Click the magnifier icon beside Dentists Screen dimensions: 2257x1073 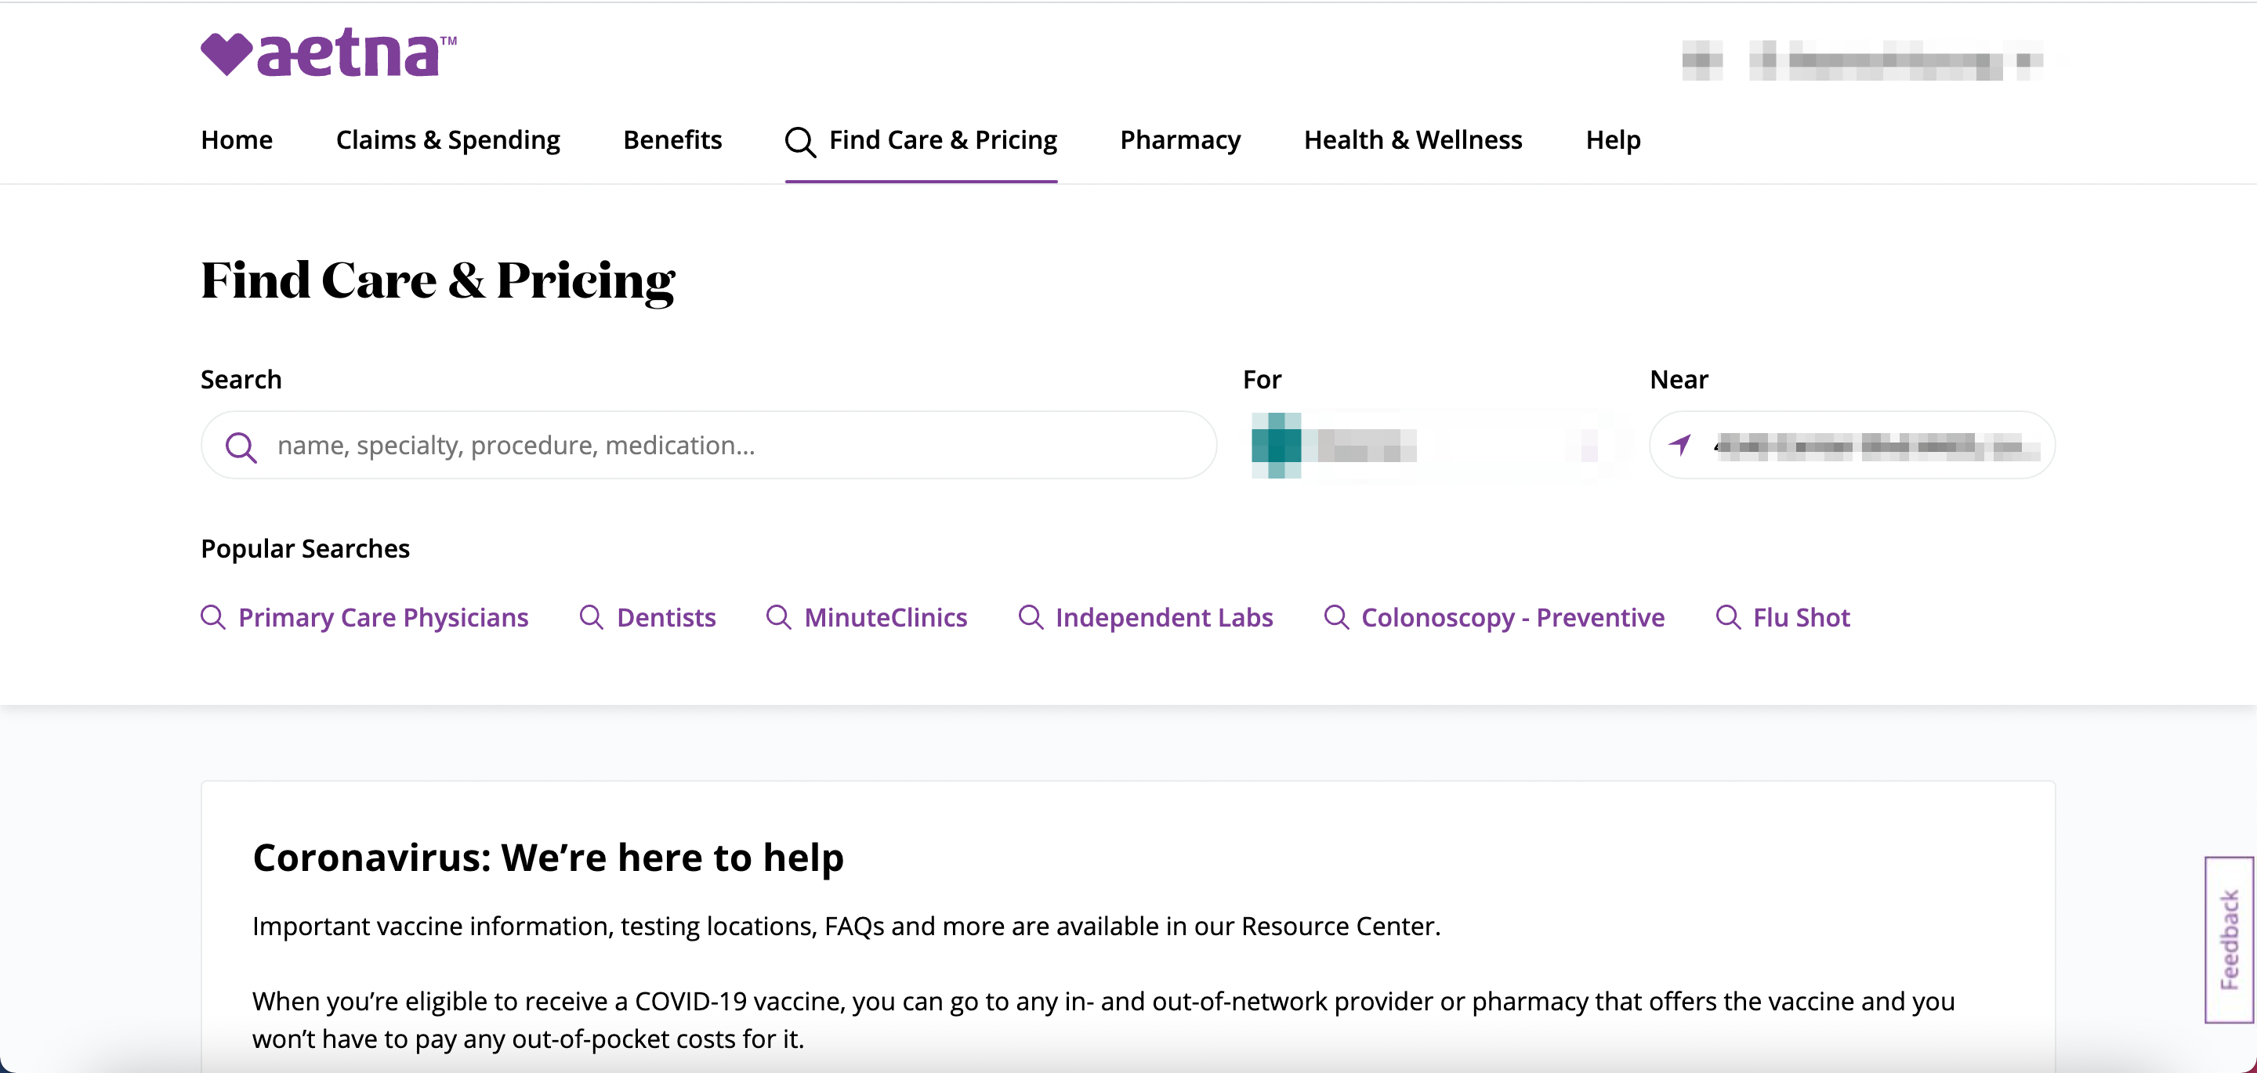pos(592,617)
